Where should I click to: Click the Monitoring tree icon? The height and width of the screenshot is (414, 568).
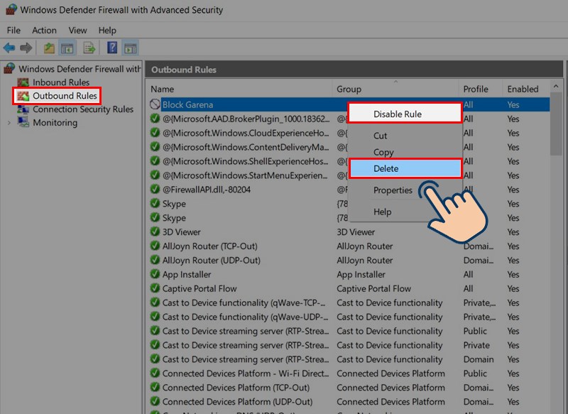(23, 122)
